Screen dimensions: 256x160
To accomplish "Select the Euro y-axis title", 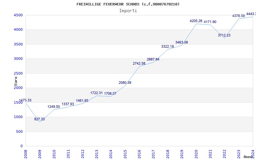I will [15, 81].
